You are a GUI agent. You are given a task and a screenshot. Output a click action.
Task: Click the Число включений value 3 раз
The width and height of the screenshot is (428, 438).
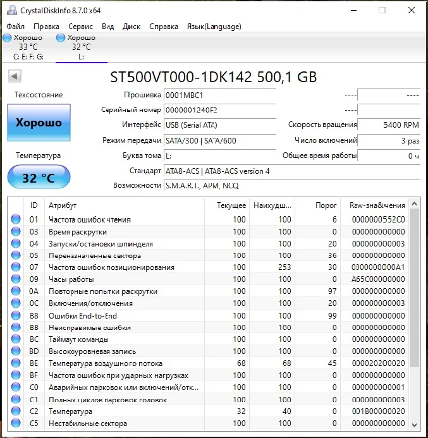click(389, 140)
